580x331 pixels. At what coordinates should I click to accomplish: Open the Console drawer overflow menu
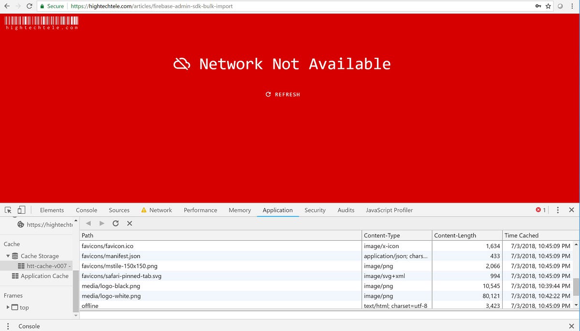pos(8,326)
